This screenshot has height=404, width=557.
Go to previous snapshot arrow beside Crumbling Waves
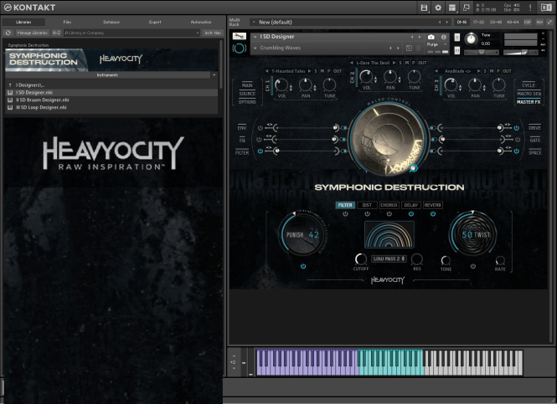[391, 48]
